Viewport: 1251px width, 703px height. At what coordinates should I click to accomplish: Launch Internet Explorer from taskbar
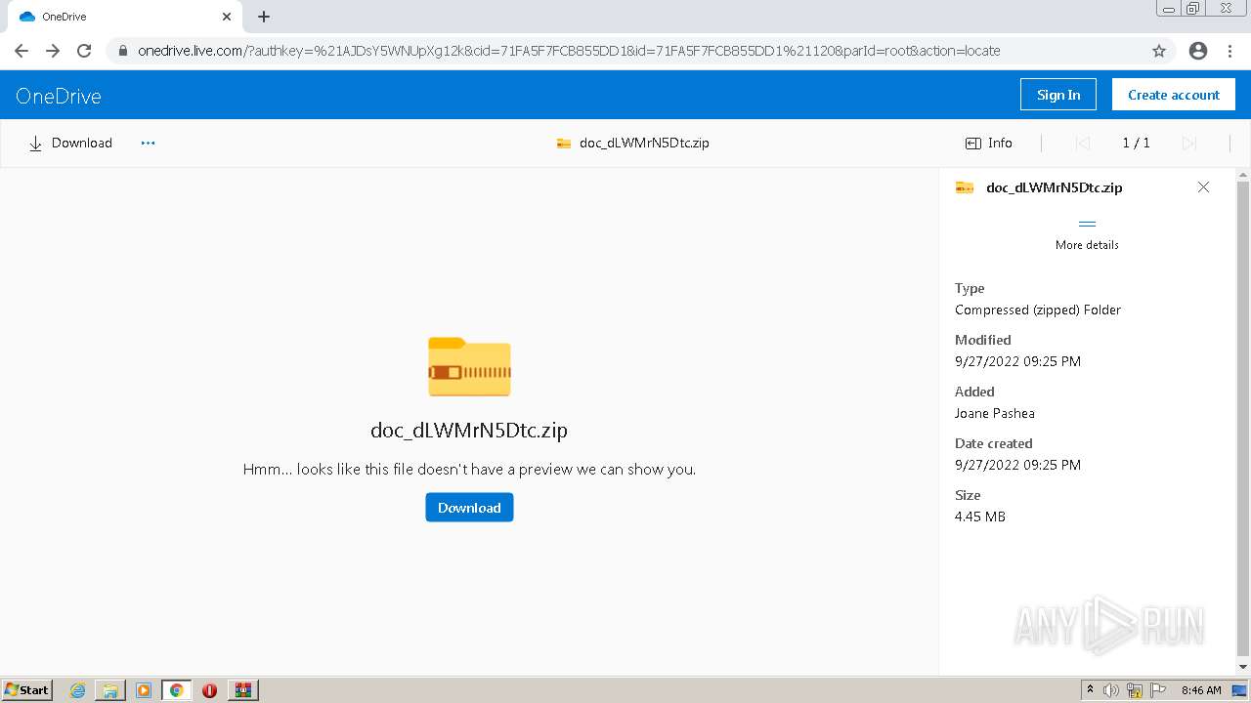point(77,690)
